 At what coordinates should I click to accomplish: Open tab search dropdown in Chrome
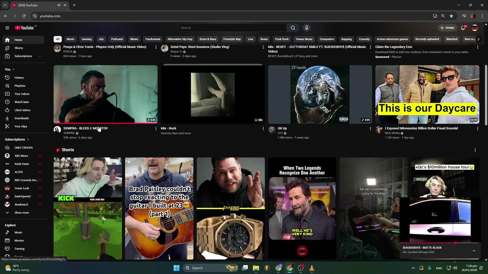coord(5,5)
